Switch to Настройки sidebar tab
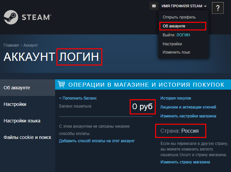This screenshot has height=172, width=231. tap(15, 104)
